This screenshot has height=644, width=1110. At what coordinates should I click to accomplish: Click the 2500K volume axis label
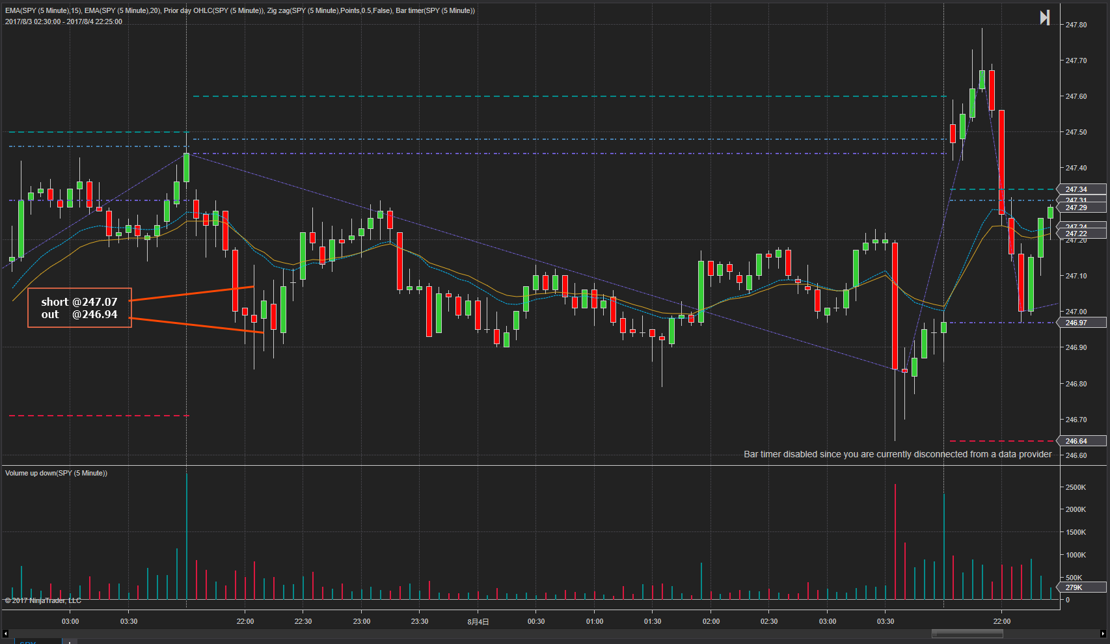(1076, 487)
